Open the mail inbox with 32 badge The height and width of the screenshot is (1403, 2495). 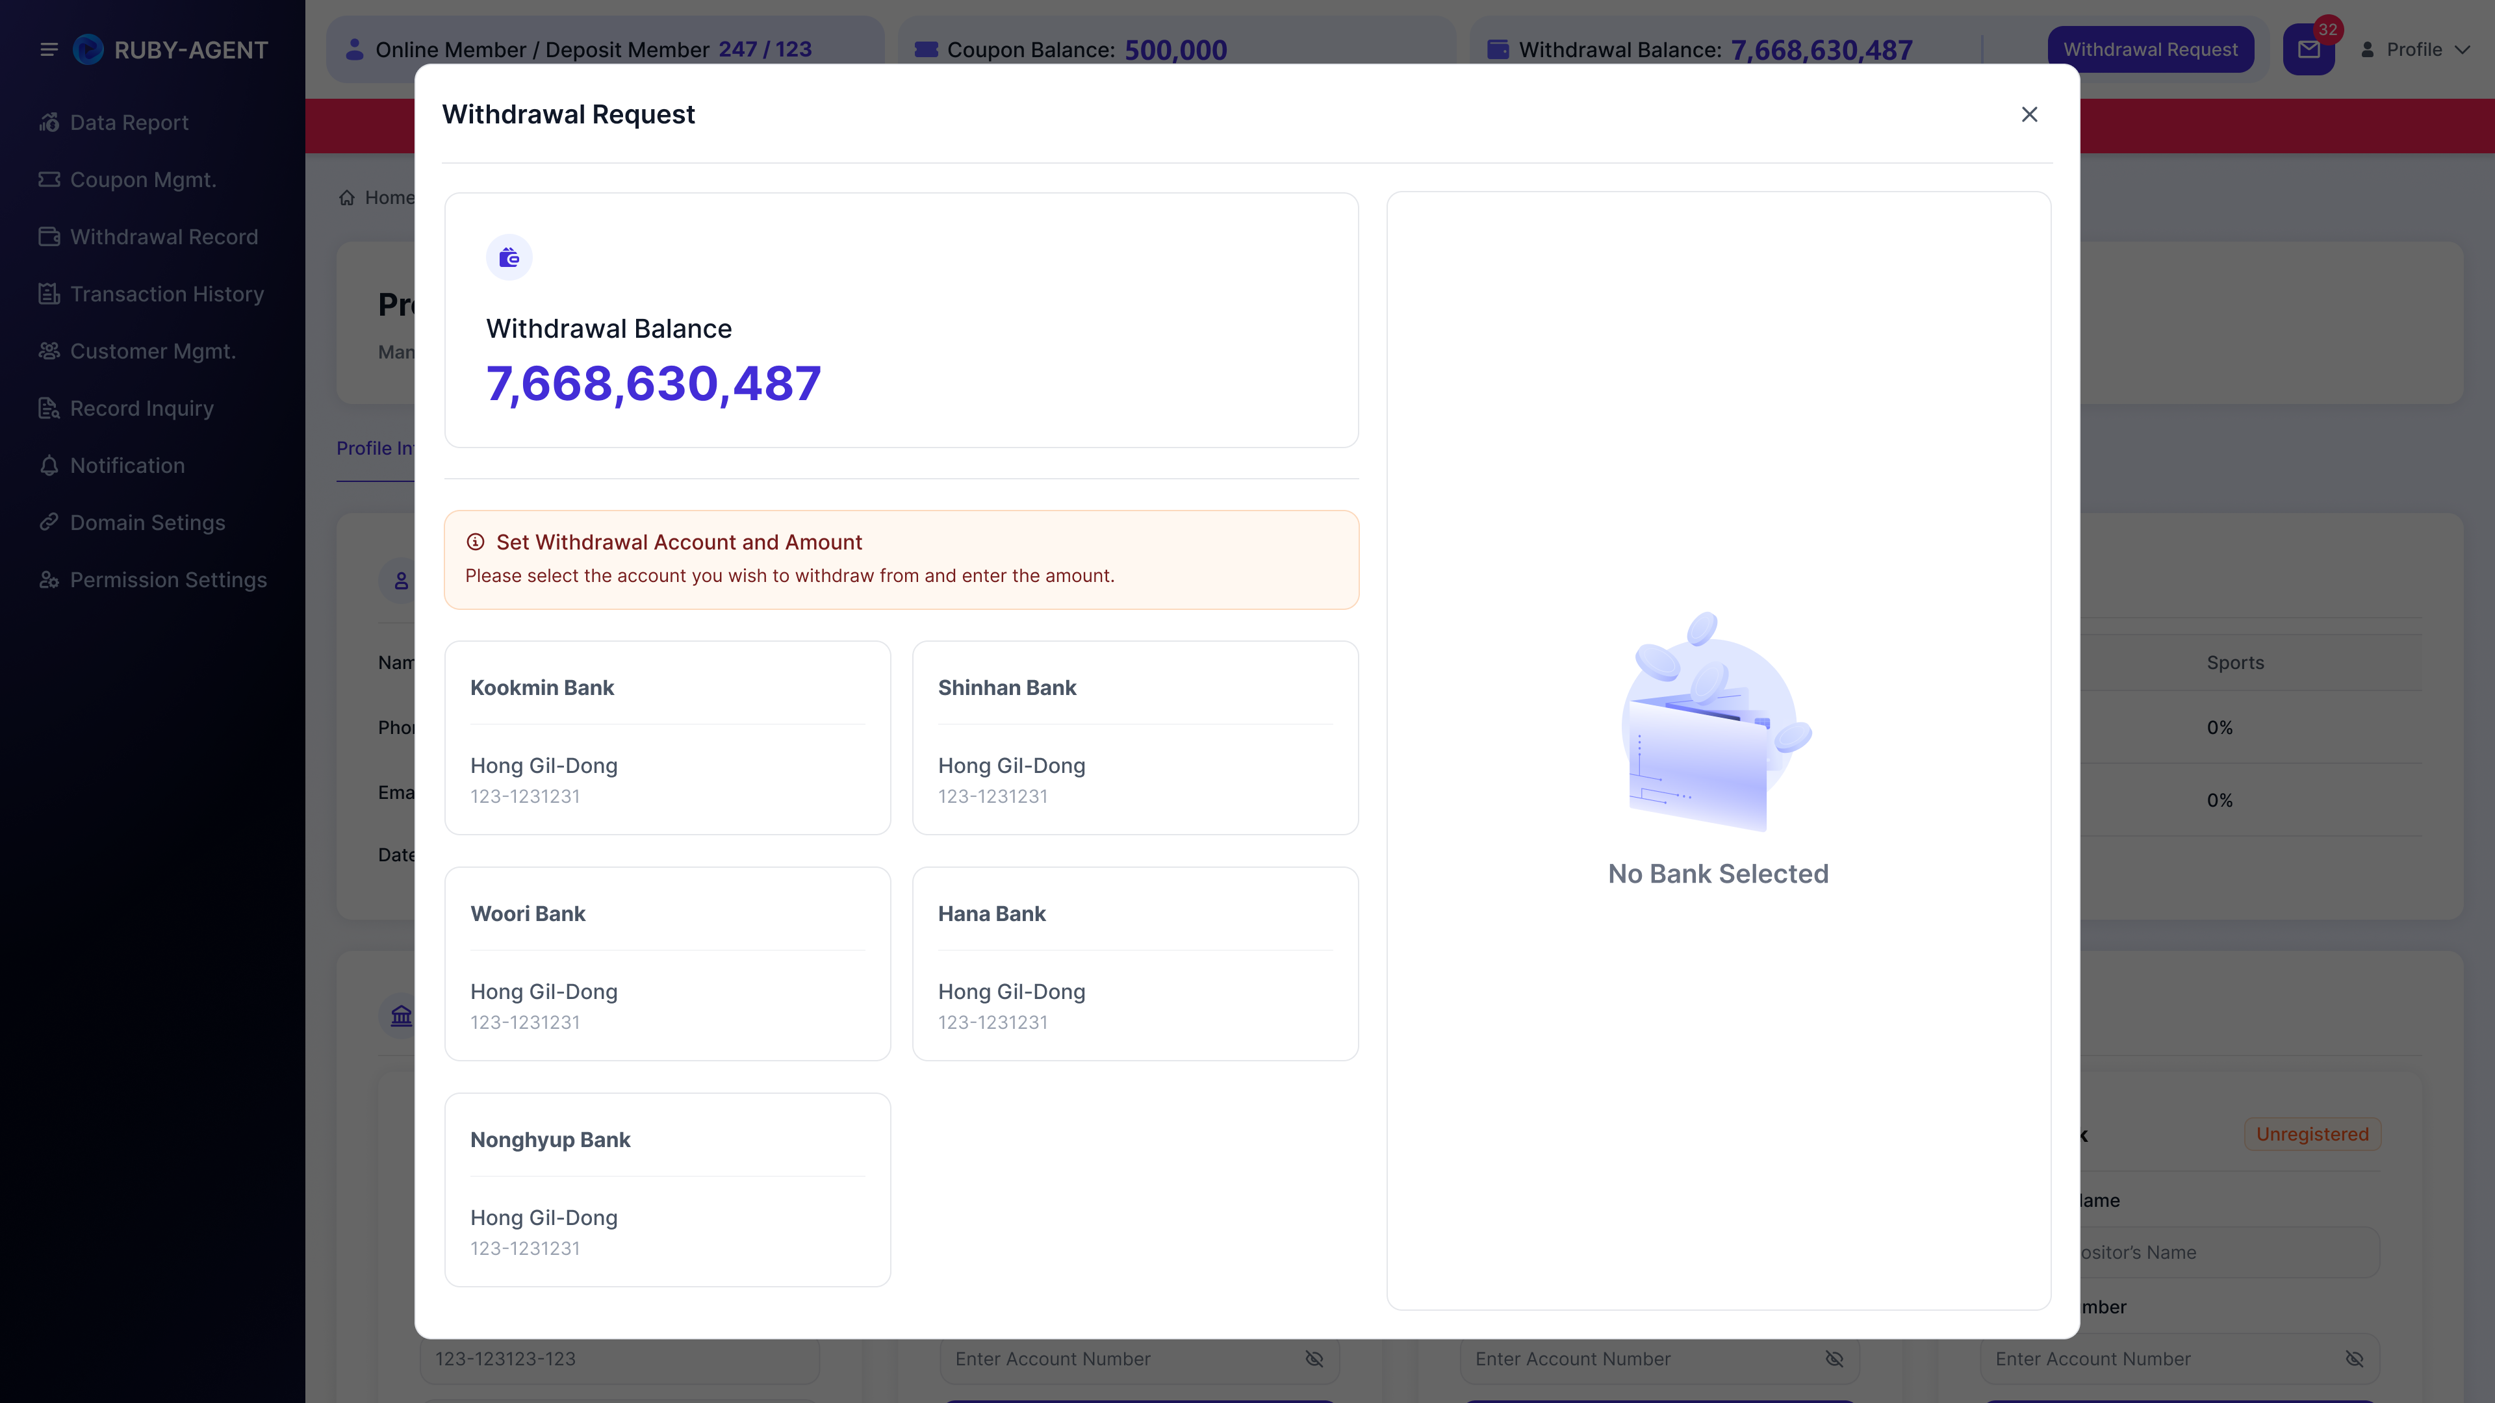pyautogui.click(x=2309, y=49)
